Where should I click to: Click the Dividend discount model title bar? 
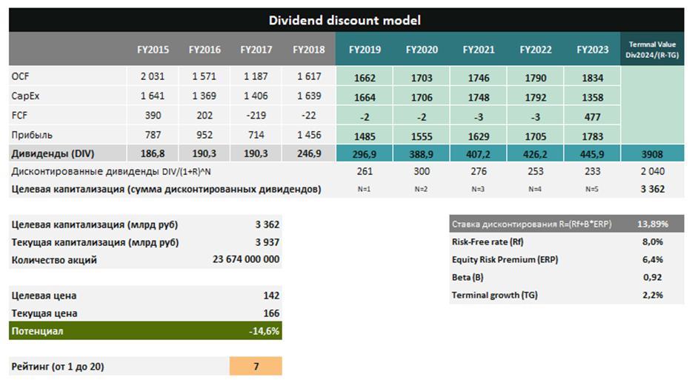[347, 21]
